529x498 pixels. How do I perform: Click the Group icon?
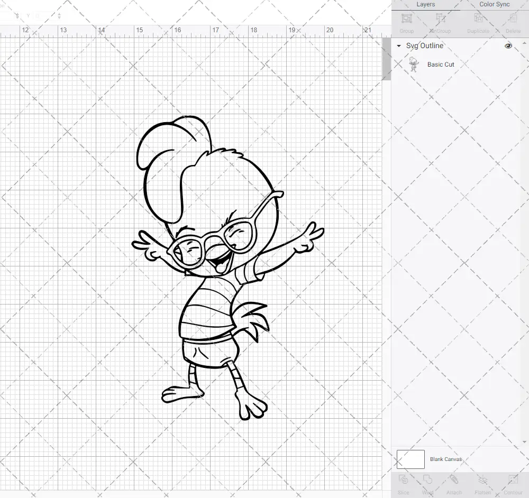coord(406,19)
